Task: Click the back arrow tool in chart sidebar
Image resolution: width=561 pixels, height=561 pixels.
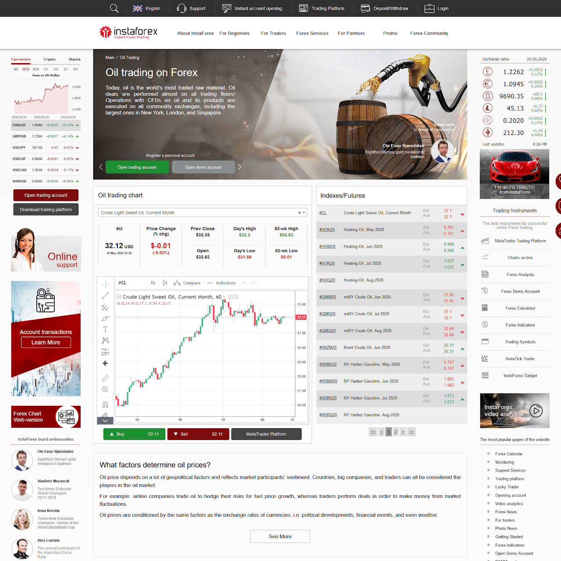Action: point(105,363)
